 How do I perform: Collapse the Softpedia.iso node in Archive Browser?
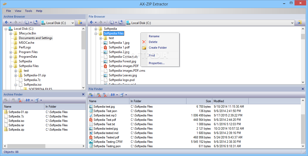click(x=16, y=85)
